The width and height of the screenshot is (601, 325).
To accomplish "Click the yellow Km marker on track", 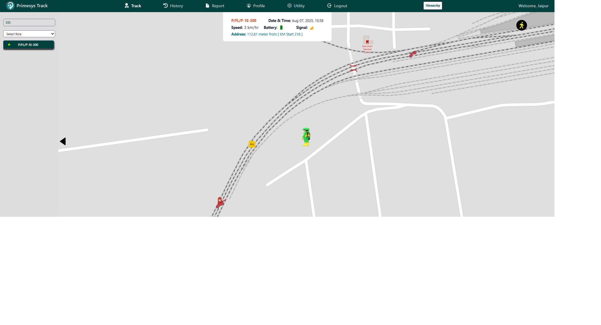I will [252, 144].
